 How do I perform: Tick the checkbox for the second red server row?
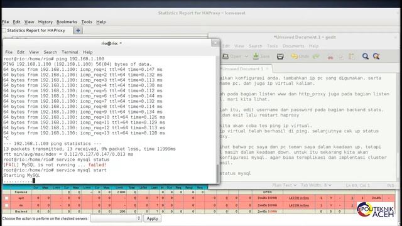click(7, 205)
